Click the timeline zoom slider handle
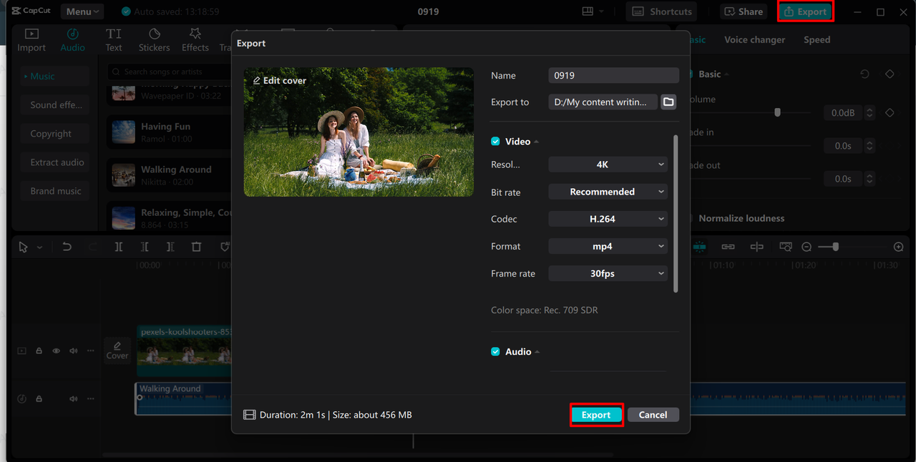The width and height of the screenshot is (916, 462). tap(835, 247)
